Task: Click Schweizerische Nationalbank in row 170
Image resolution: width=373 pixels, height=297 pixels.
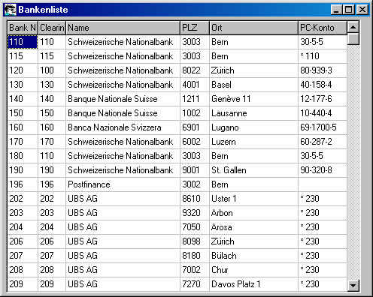Action: [x=123, y=142]
